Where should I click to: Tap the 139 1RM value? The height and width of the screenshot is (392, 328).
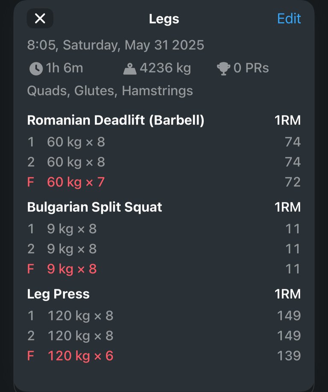point(289,356)
